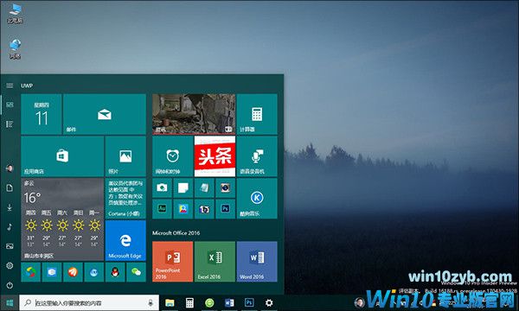This screenshot has width=519, height=311.
Task: Open Settings gear on the taskbar
Action: click(269, 302)
